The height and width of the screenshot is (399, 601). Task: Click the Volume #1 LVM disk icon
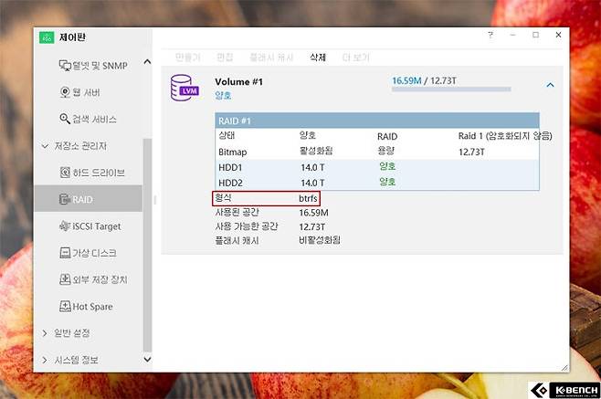tap(183, 88)
